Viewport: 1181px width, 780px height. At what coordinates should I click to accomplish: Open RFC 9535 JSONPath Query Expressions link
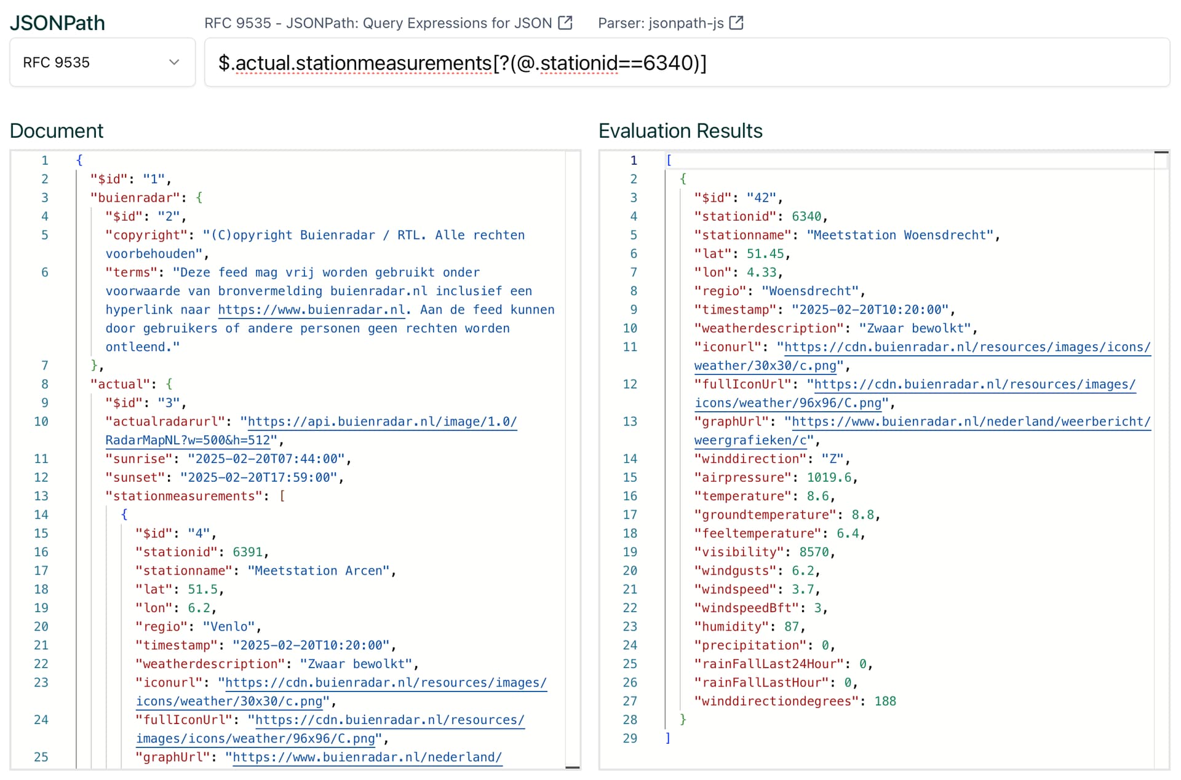378,23
